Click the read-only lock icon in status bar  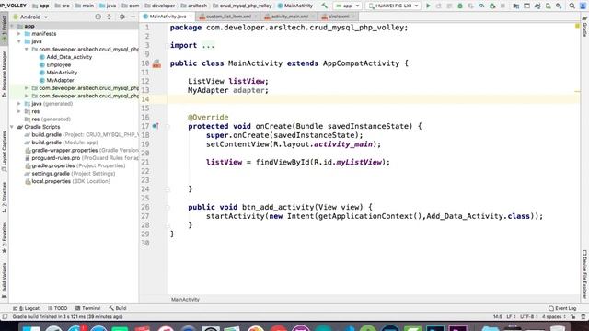click(572, 317)
